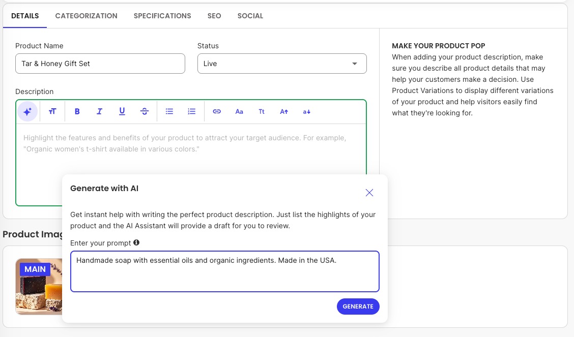Insert a hyperlink in description
The image size is (574, 337).
coord(217,111)
